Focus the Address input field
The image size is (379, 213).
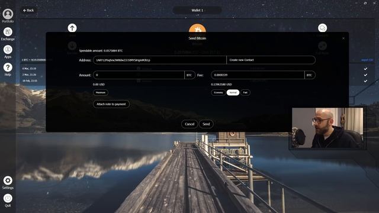pos(160,60)
